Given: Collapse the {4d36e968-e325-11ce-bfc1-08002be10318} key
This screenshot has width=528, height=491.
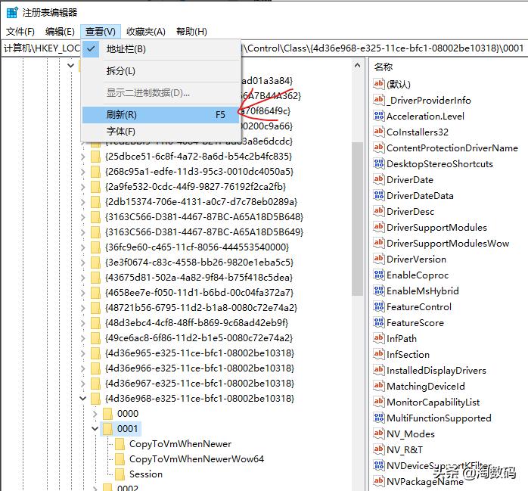Looking at the screenshot, I should pyautogui.click(x=83, y=399).
